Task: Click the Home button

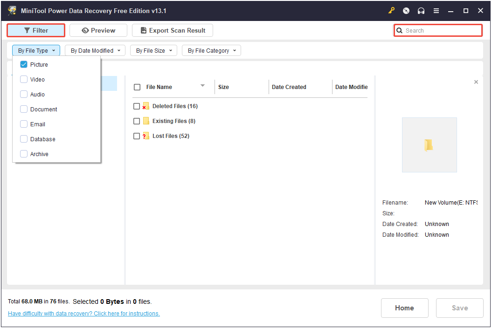Action: point(405,308)
